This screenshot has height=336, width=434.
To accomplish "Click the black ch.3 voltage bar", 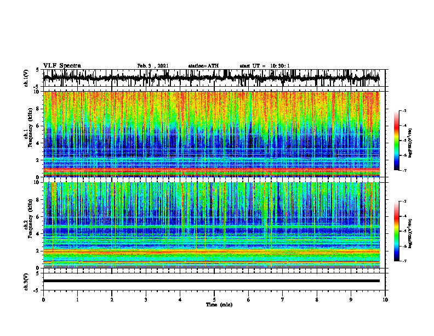I will tap(212, 281).
